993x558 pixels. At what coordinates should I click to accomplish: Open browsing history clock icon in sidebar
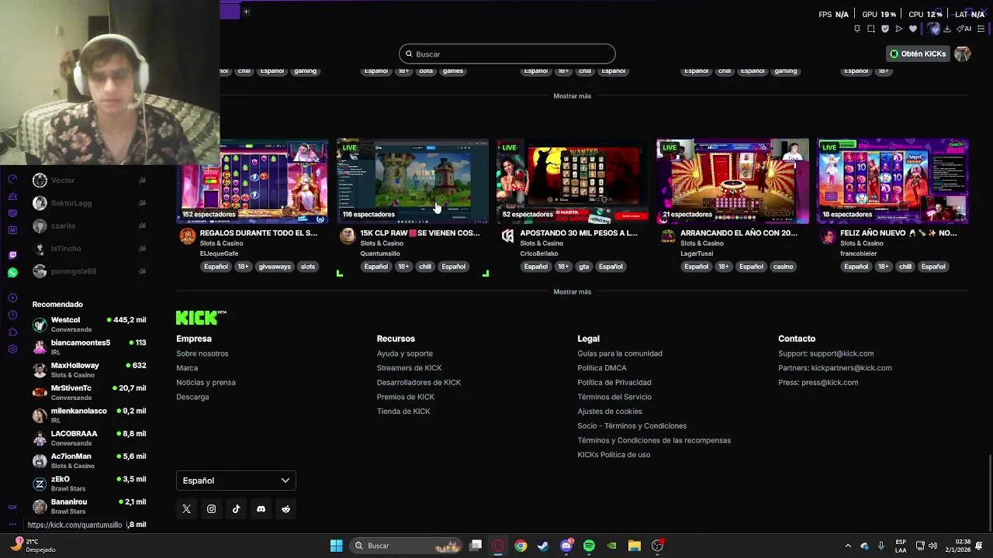(x=12, y=315)
